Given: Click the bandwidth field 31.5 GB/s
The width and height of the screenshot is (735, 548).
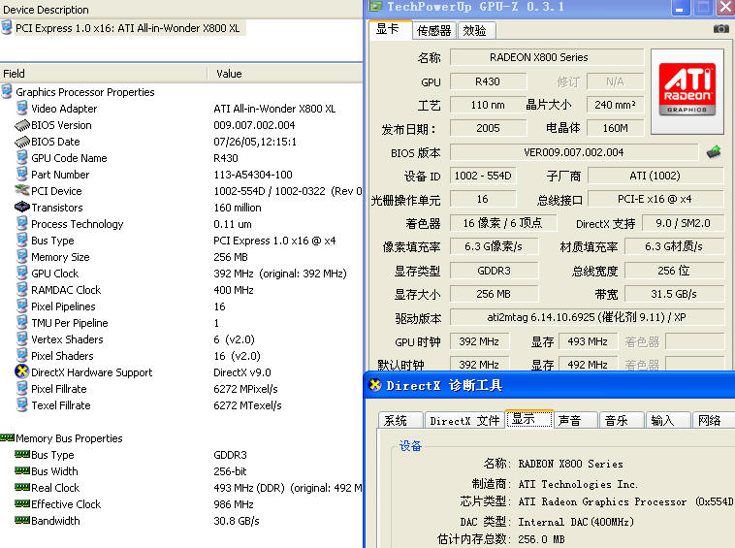Looking at the screenshot, I should (x=674, y=294).
